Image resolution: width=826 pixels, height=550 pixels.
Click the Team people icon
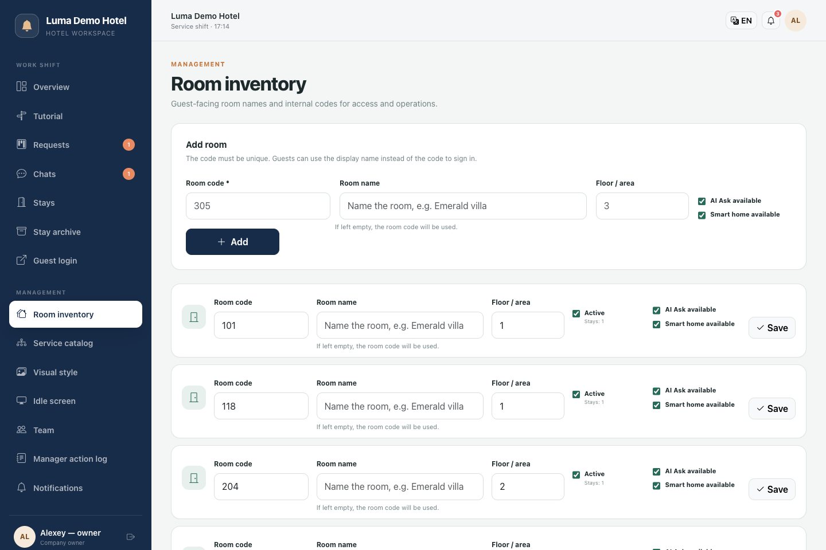(21, 430)
